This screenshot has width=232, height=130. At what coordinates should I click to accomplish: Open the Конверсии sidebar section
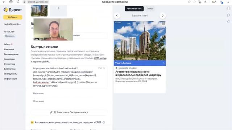click(9, 59)
